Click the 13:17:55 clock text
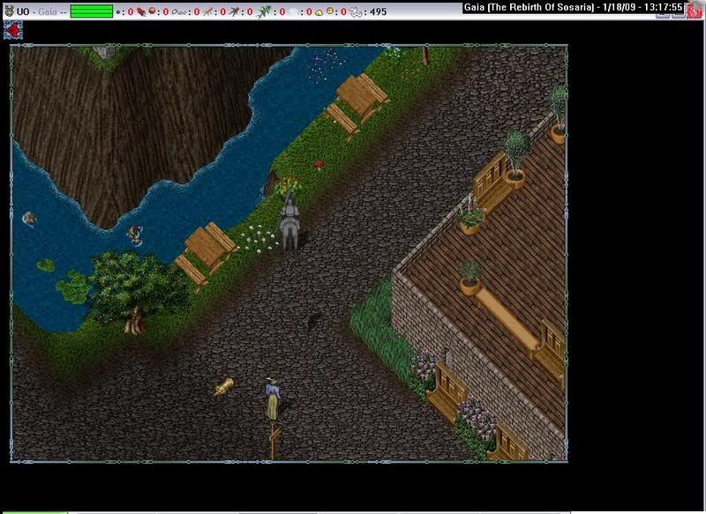706x514 pixels. pos(662,7)
